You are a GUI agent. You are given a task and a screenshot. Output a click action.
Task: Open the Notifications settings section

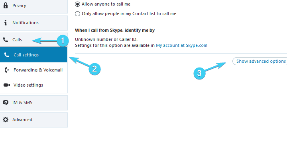point(33,23)
